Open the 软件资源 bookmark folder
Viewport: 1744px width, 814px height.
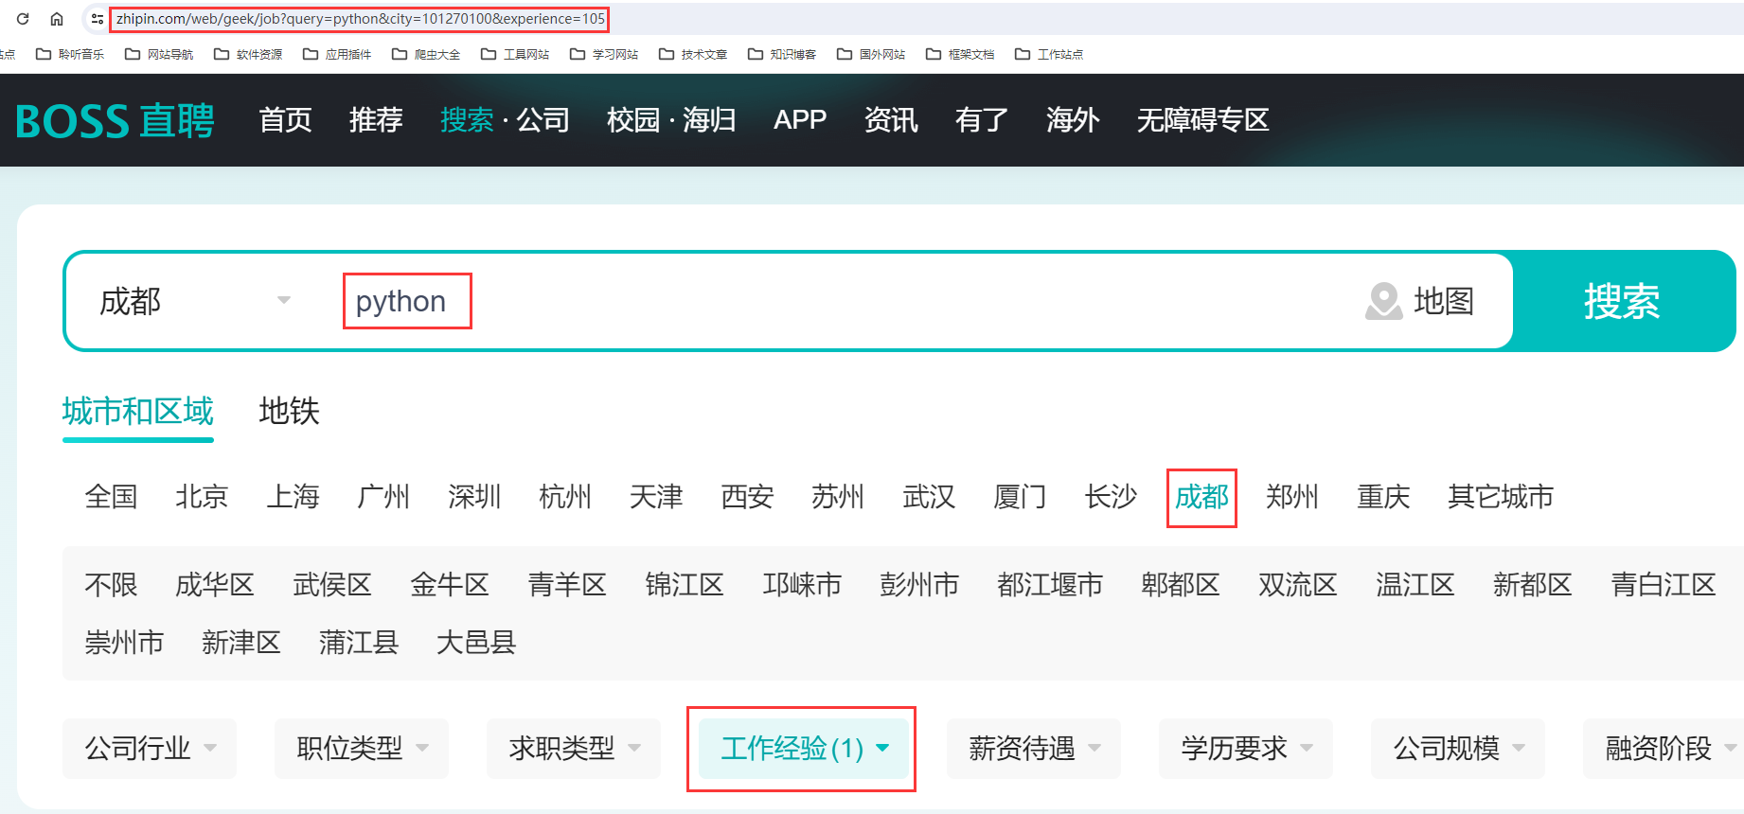click(x=248, y=54)
